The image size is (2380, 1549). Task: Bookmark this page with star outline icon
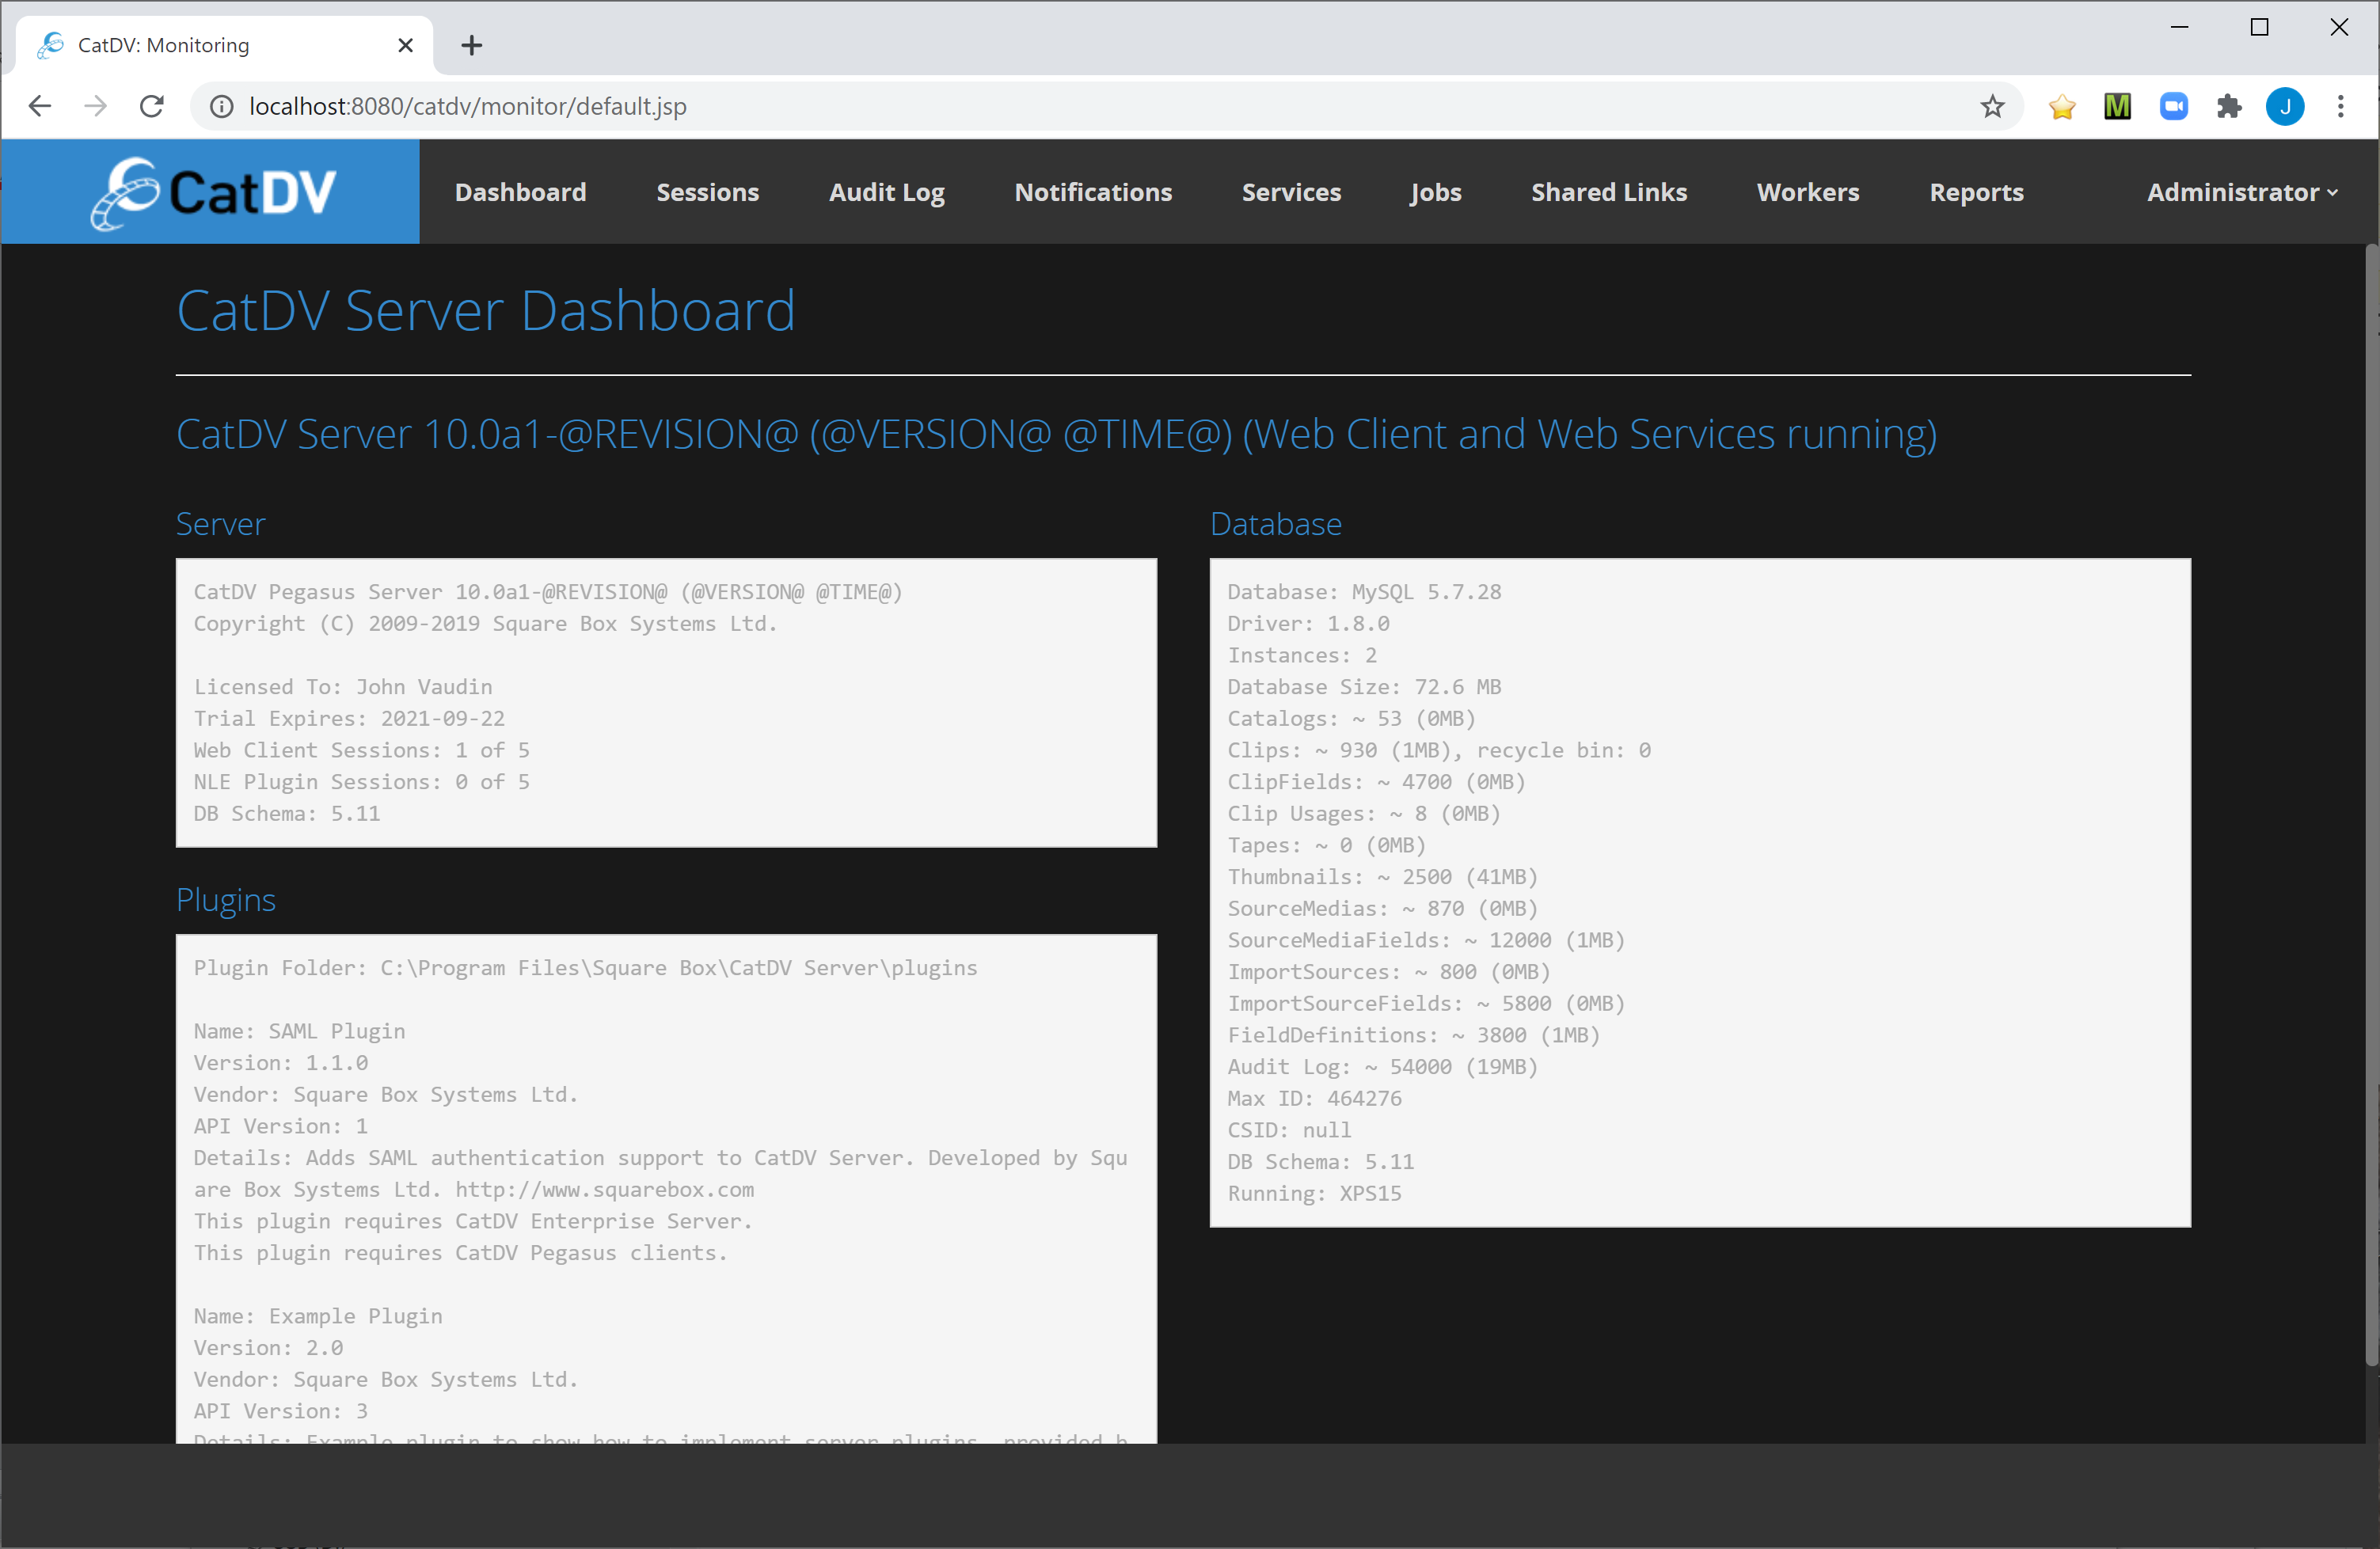[x=1992, y=106]
